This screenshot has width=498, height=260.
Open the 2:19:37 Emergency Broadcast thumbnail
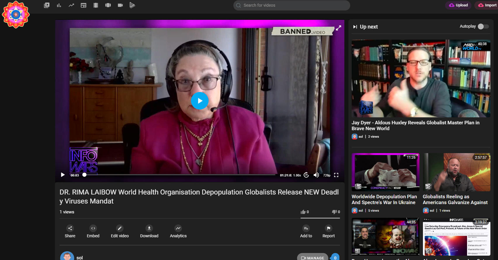pos(457,237)
